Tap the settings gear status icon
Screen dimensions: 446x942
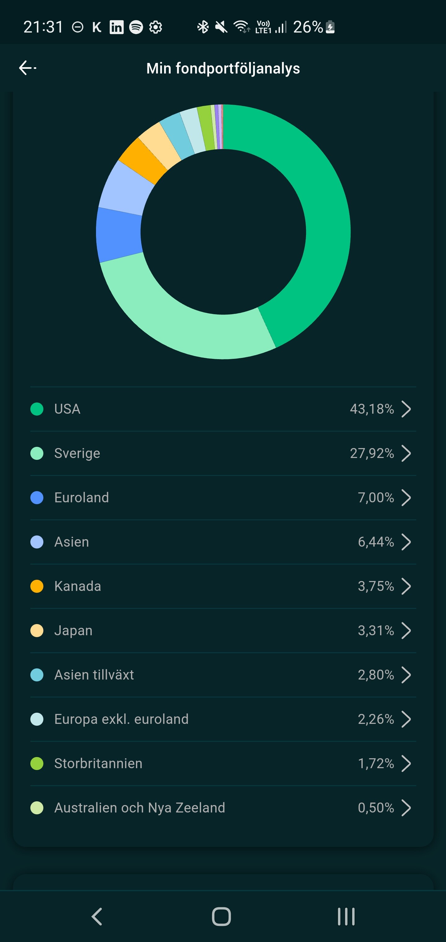click(x=156, y=27)
